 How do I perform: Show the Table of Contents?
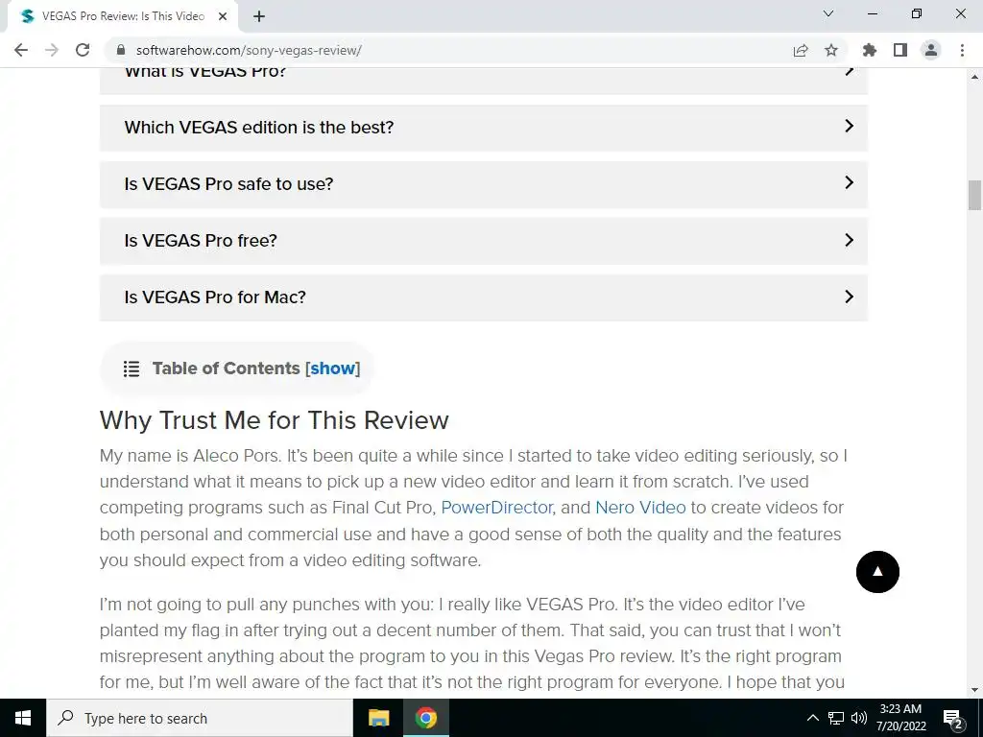[333, 368]
